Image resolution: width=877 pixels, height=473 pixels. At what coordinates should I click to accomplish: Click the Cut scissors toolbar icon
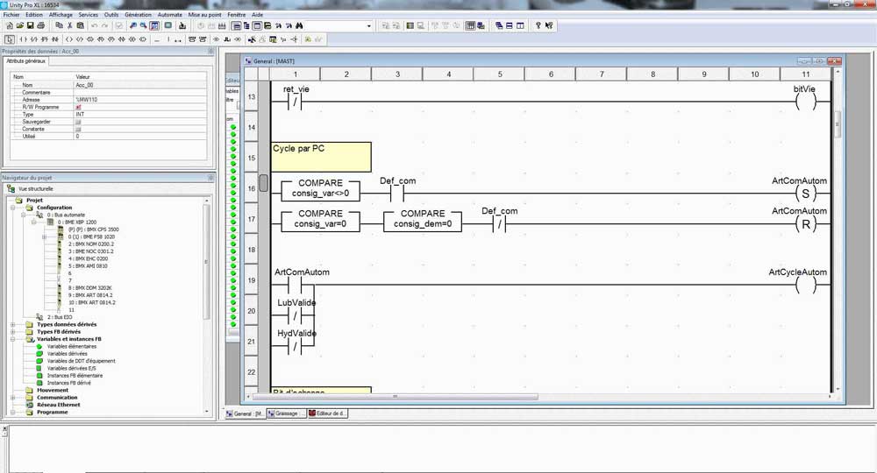[70, 26]
